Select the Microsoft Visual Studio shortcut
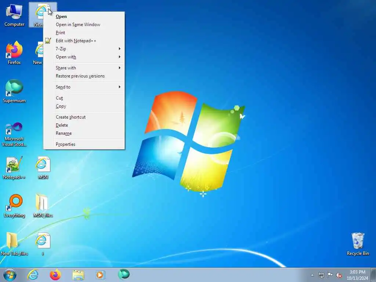376x282 pixels. pos(14,134)
